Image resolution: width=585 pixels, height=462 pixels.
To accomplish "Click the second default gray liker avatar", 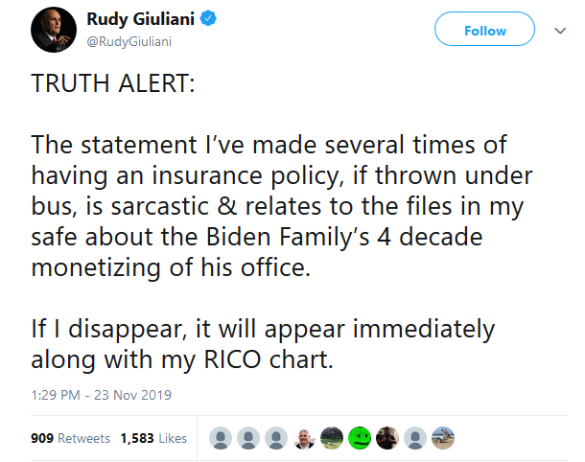I will [248, 438].
